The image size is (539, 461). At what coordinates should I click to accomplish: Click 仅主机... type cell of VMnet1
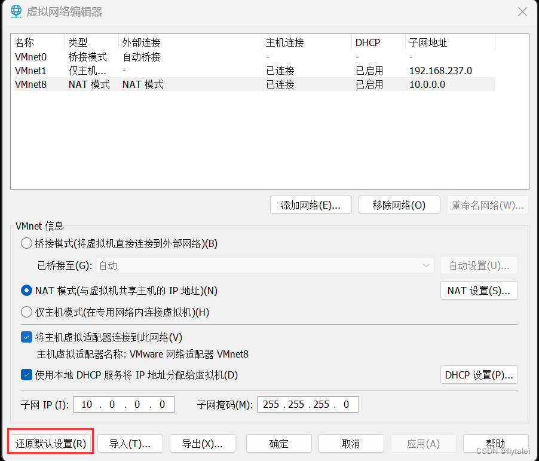point(87,71)
